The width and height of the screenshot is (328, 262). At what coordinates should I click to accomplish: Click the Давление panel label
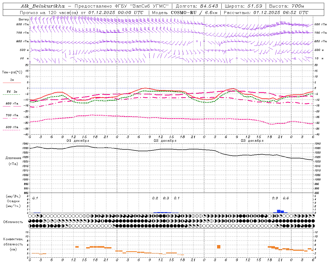13,158
